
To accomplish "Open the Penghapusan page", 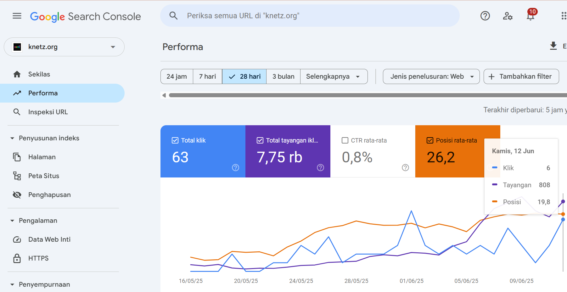I will click(62, 195).
